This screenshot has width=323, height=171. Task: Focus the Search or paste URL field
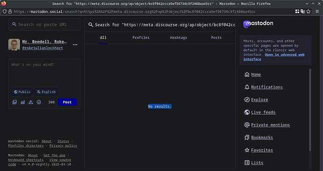click(44, 24)
